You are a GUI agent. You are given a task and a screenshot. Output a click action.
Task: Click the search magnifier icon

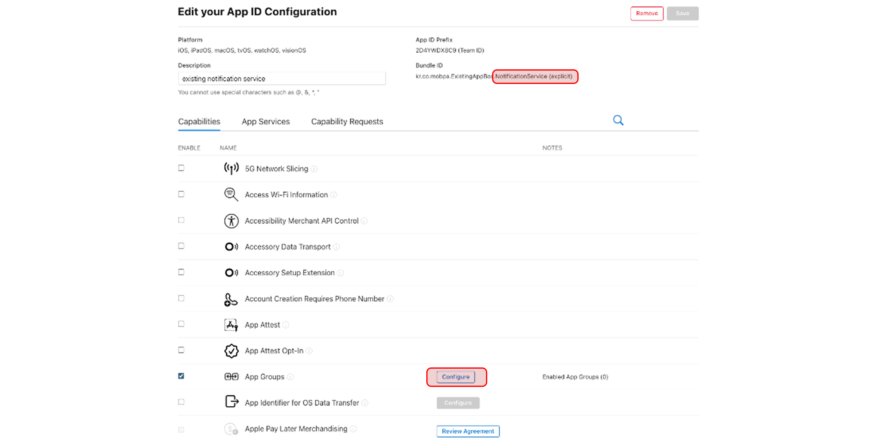click(x=618, y=120)
